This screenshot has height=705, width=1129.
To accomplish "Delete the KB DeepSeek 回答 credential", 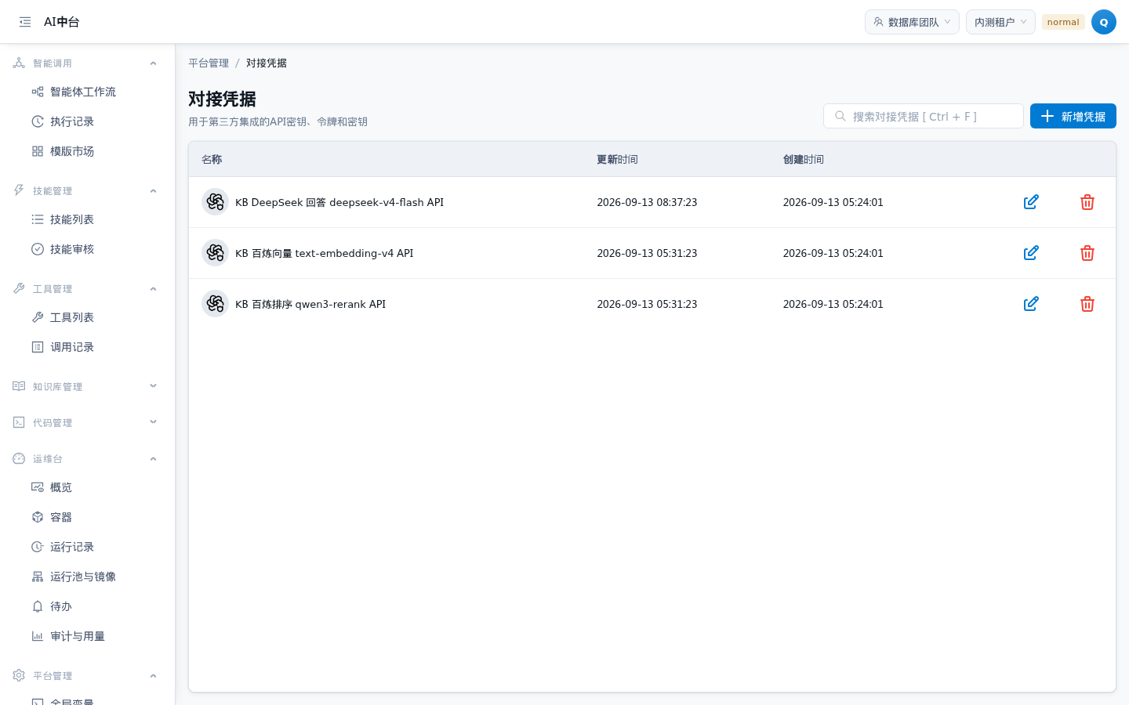I will pyautogui.click(x=1087, y=202).
